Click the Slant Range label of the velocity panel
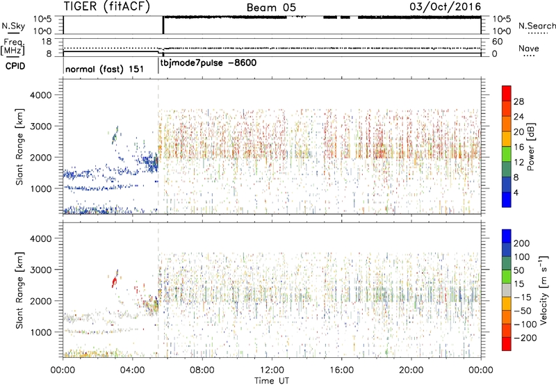 [x=19, y=290]
